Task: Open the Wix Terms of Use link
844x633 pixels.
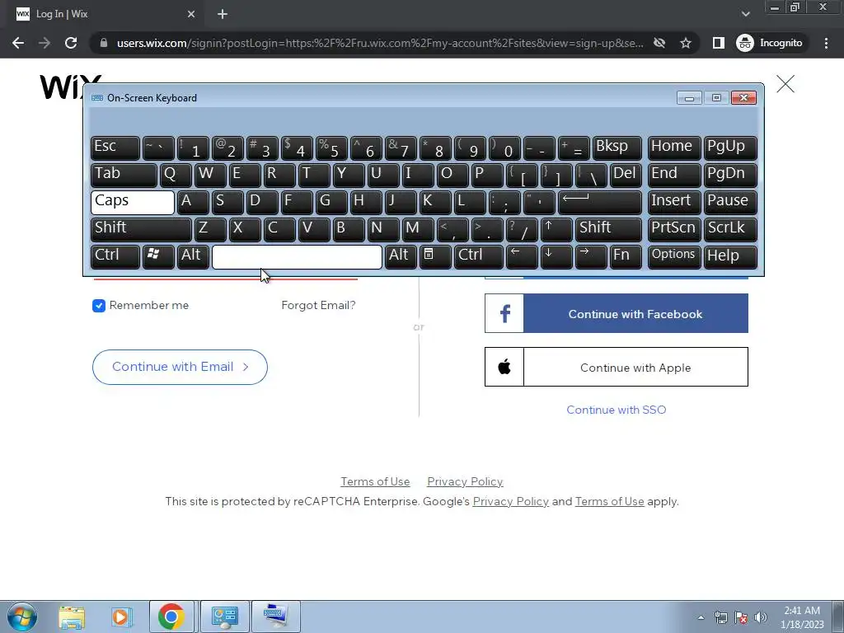Action: (375, 481)
